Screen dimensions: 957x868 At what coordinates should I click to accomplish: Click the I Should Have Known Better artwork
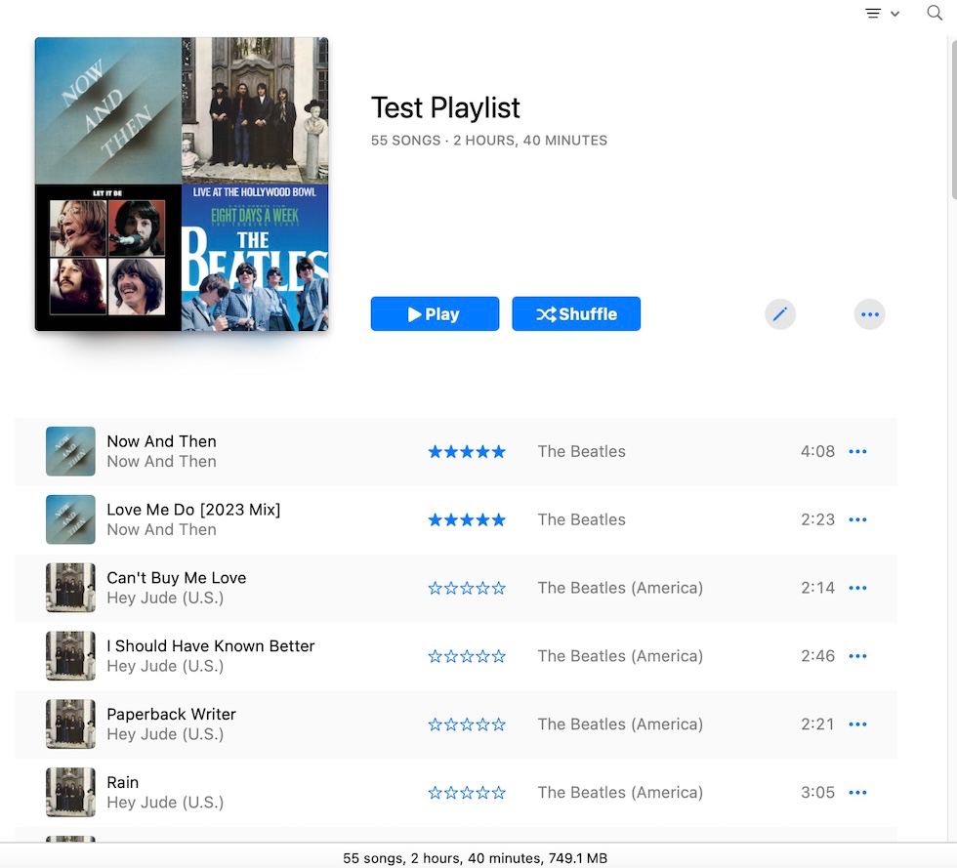(70, 655)
